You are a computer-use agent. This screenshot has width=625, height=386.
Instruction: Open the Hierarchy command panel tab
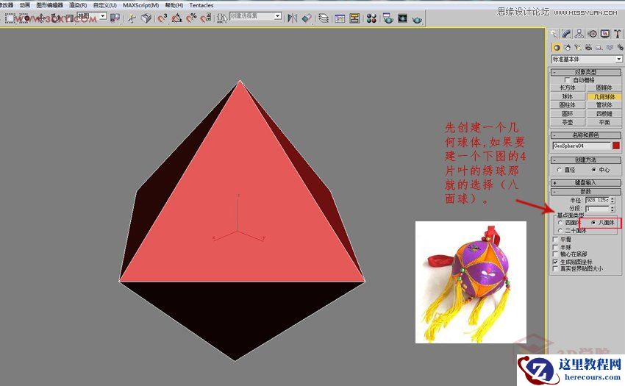coord(579,34)
